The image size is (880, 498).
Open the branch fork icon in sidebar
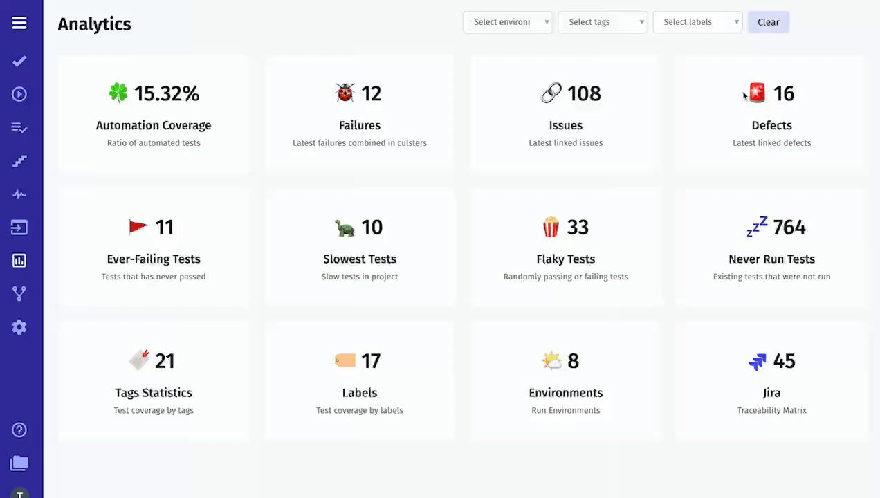(x=19, y=294)
